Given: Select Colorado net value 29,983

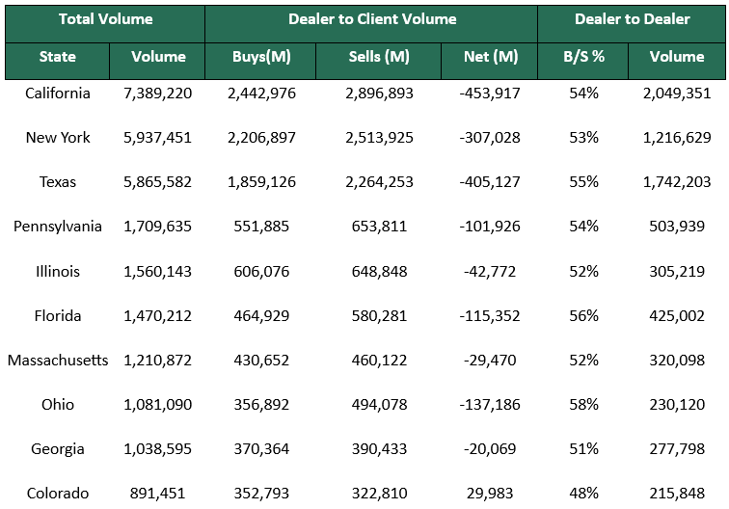Looking at the screenshot, I should (x=490, y=494).
